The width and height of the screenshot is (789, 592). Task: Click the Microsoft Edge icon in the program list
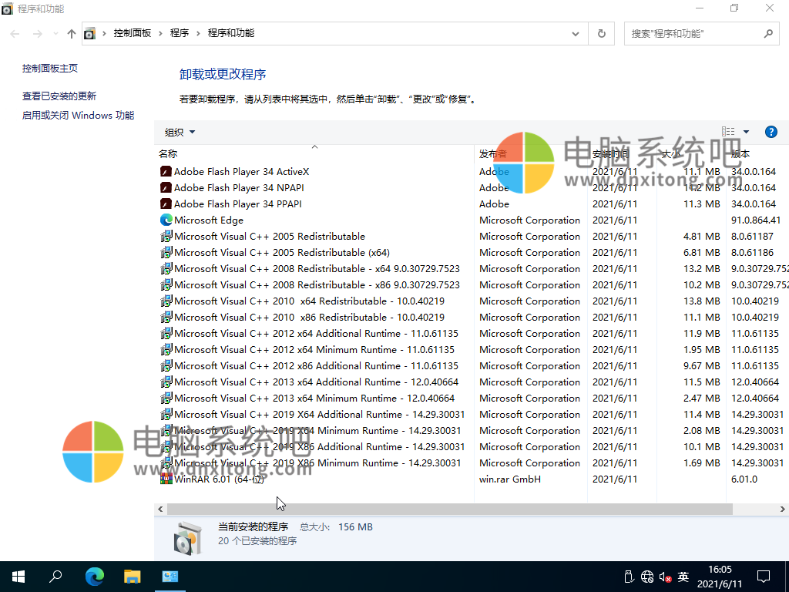point(166,220)
